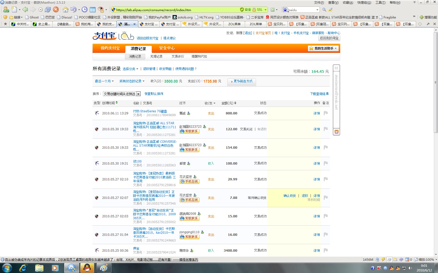Screen dimensions: 438x273
Task: Click 和我联系 chat badge for 直销商2008
Action: 189,218
